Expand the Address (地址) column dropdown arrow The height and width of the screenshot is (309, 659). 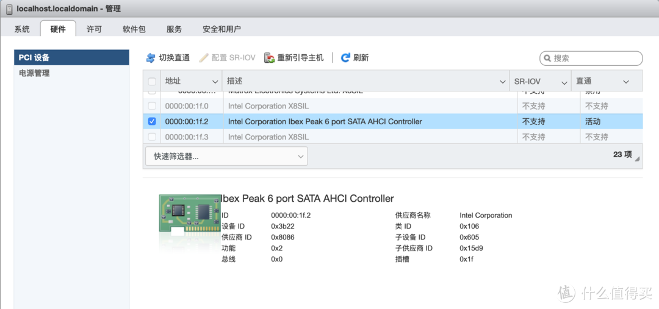pyautogui.click(x=215, y=82)
